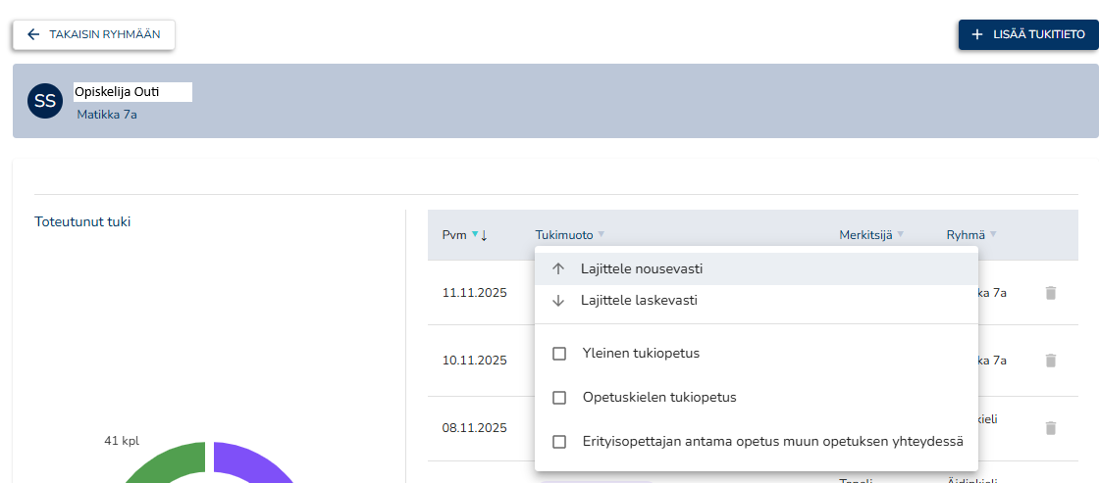Open the Matikka 7a group link
Image resolution: width=1099 pixels, height=483 pixels.
[107, 115]
